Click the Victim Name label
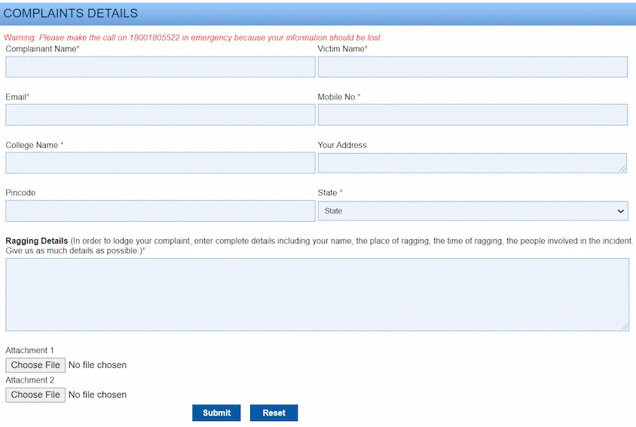Screen dimensions: 636x427 coord(341,49)
